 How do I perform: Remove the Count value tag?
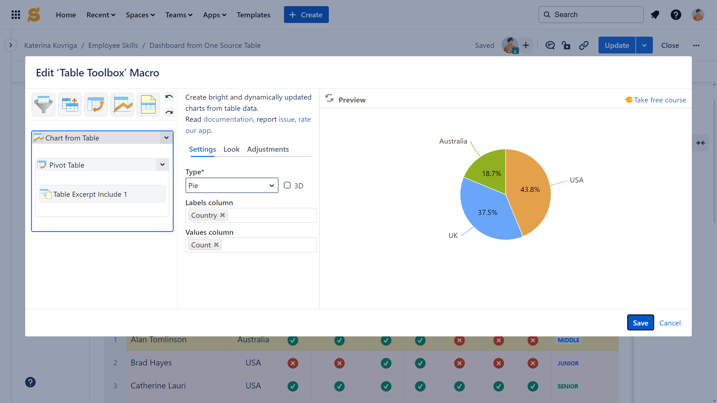(x=216, y=245)
